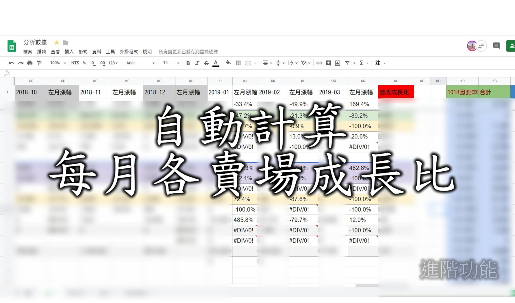Open the functions (Σ) menu
Screen dimensions: 515x303
[362, 63]
